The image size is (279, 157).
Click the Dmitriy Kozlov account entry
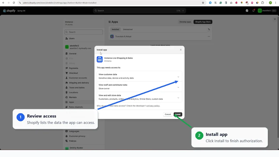(x=76, y=148)
